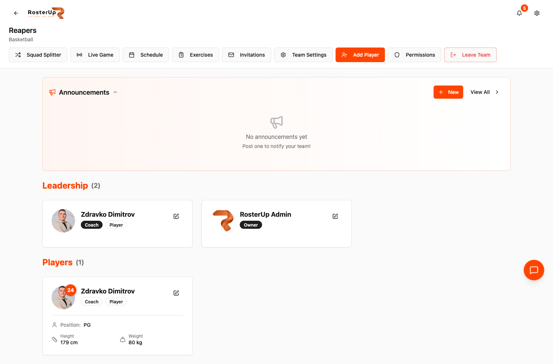This screenshot has width=553, height=364.
Task: Click the Reapers team name
Action: 23,30
